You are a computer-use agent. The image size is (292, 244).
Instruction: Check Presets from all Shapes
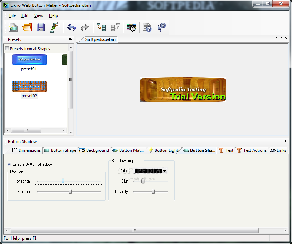pos(7,49)
